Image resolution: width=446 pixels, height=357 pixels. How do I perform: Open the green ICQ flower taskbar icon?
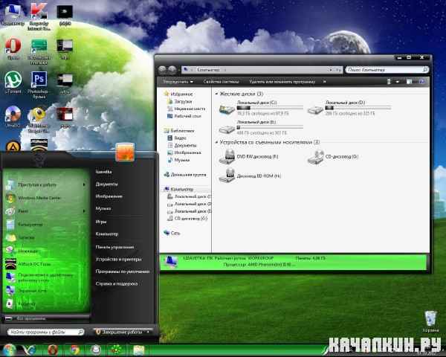pyautogui.click(x=117, y=350)
